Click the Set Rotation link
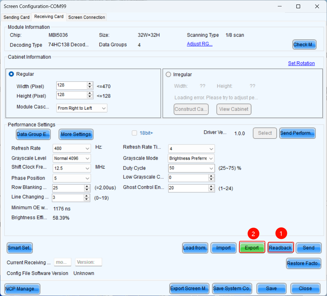The width and height of the screenshot is (327, 296). (301, 63)
